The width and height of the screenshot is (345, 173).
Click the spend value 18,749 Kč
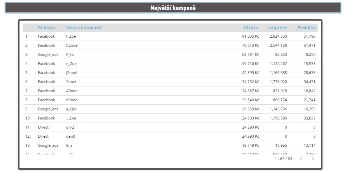click(250, 145)
